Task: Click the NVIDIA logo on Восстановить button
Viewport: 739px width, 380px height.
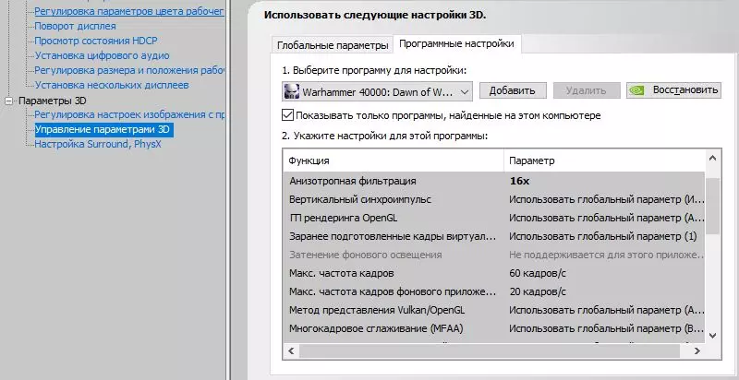Action: click(x=636, y=90)
